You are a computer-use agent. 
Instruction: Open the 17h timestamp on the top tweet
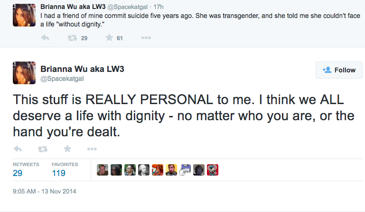pyautogui.click(x=159, y=7)
